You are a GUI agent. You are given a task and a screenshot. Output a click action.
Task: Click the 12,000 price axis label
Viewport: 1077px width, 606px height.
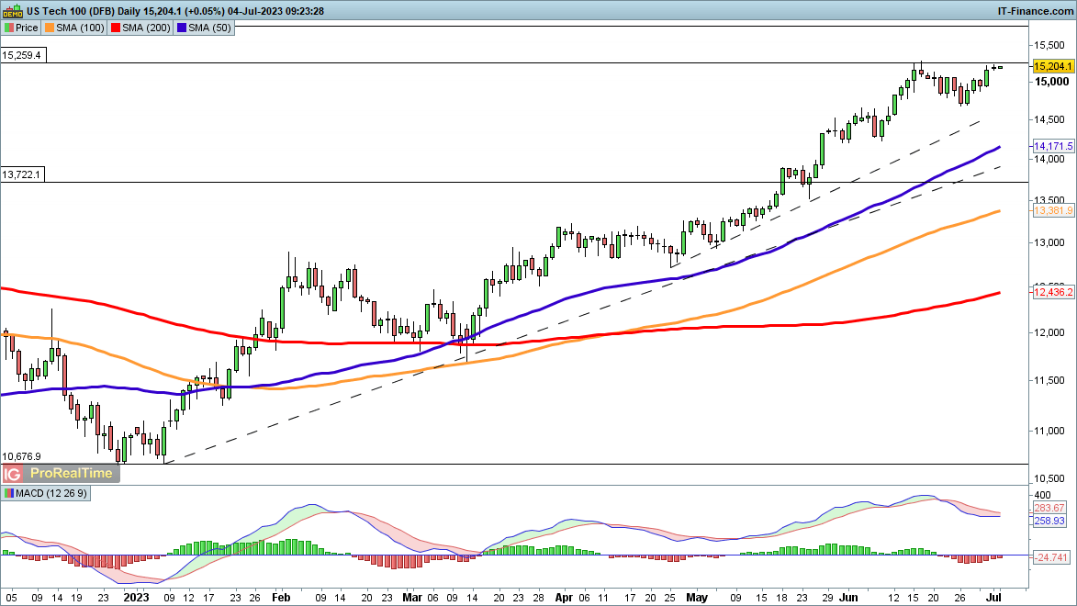tap(1049, 332)
